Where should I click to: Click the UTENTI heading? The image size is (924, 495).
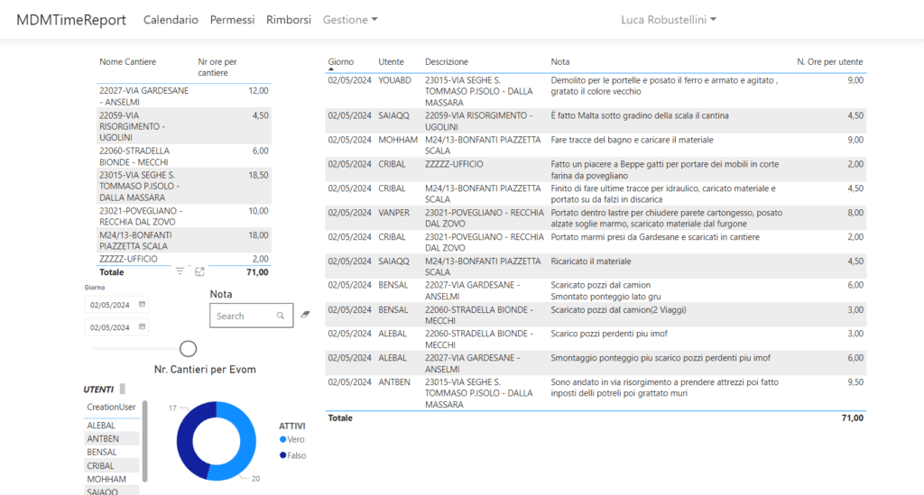coord(98,389)
